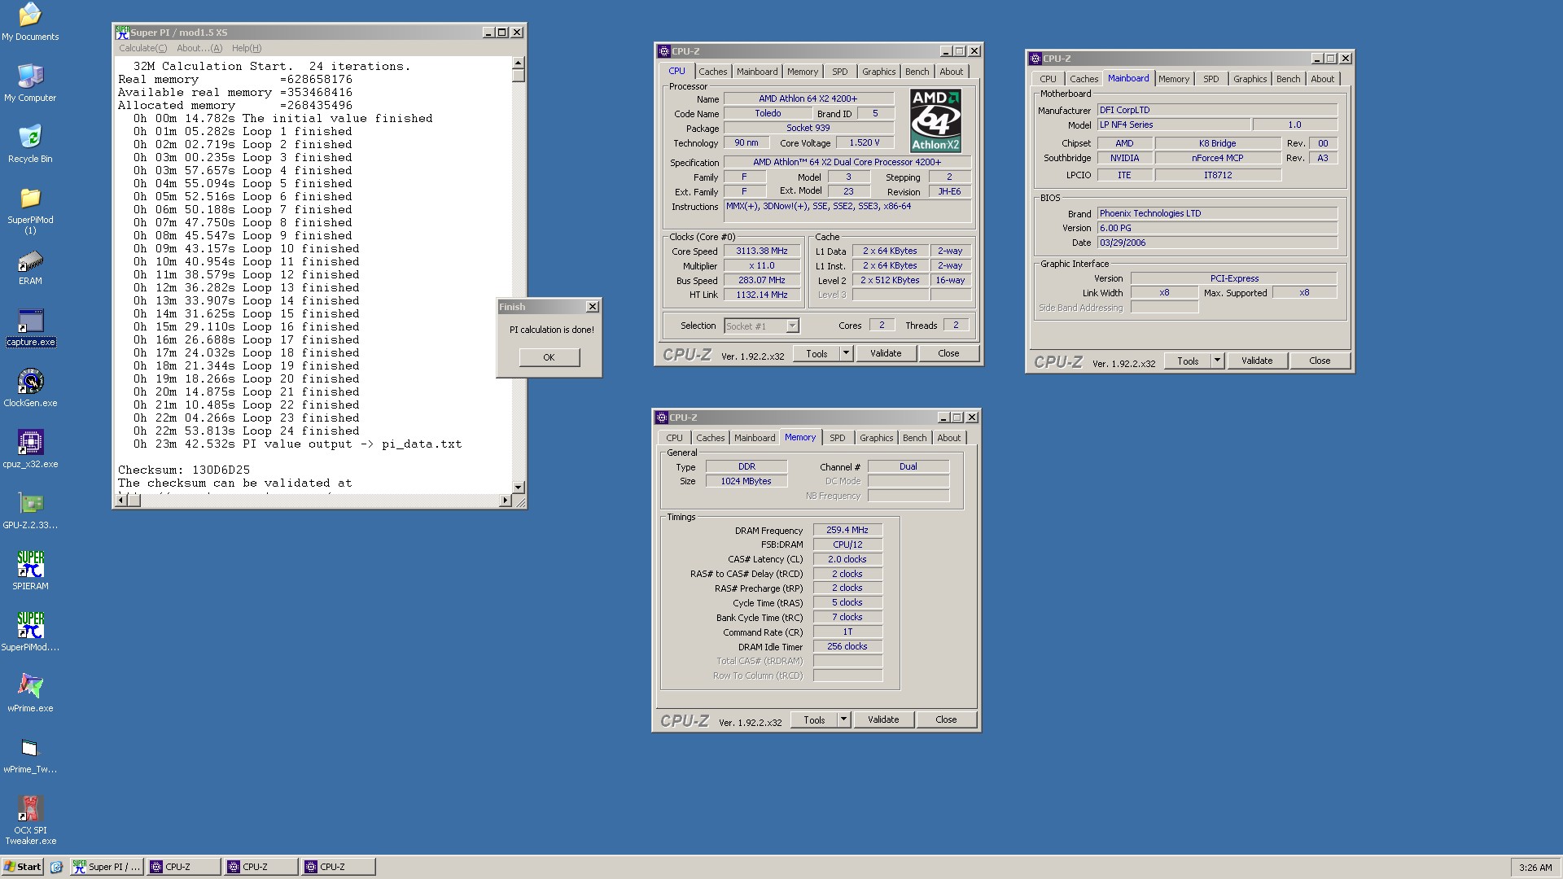1563x879 pixels.
Task: Expand the Socket #1 selection dropdown
Action: [x=792, y=326]
